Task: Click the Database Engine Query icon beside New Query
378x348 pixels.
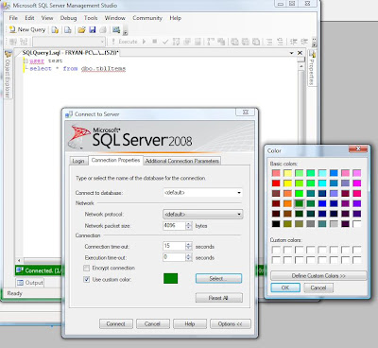Action: tap(55, 30)
